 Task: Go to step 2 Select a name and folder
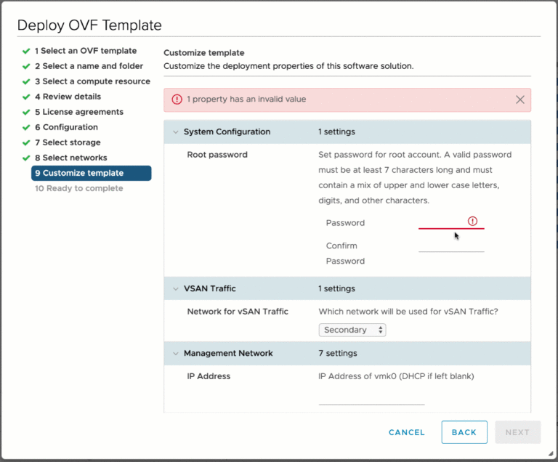pos(89,66)
